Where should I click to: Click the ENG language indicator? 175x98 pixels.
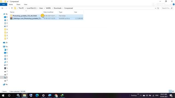[x=157, y=96]
